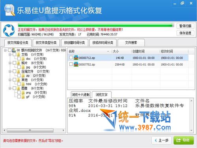Select the jpg folder icon in tree
This screenshot has height=148, width=197.
tap(23, 67)
